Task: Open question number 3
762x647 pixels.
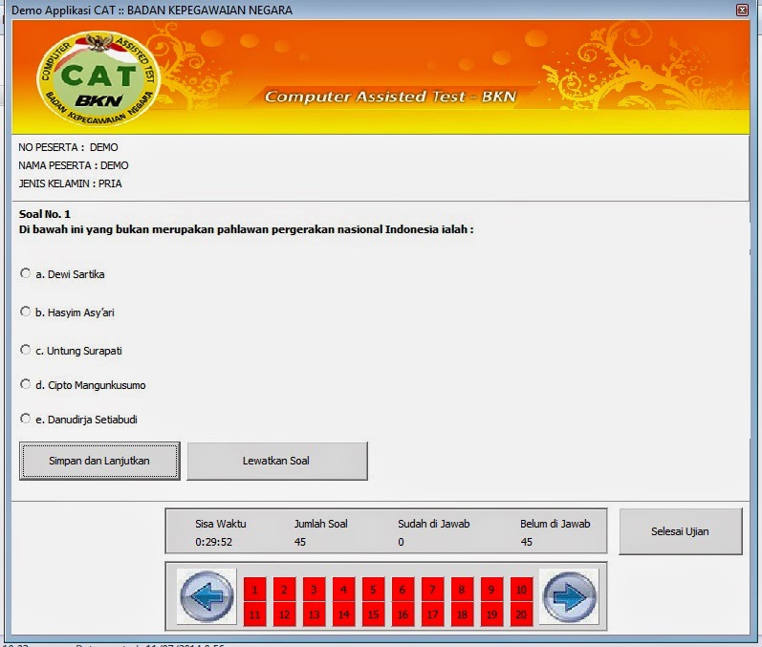Action: [314, 590]
